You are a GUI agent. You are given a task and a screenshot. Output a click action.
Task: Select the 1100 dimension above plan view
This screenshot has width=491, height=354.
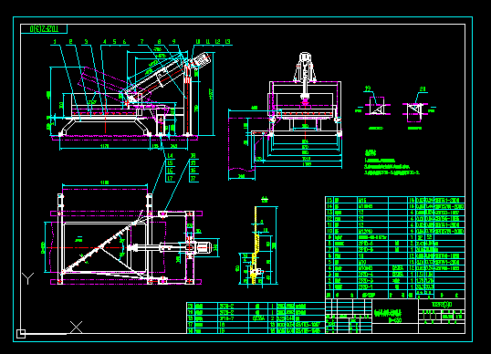pyautogui.click(x=104, y=182)
